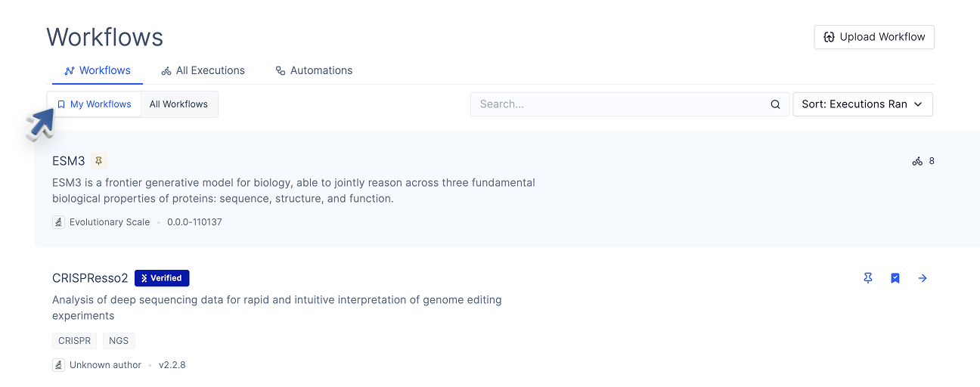980x387 pixels.
Task: Select the Workflows tab
Action: 97,70
